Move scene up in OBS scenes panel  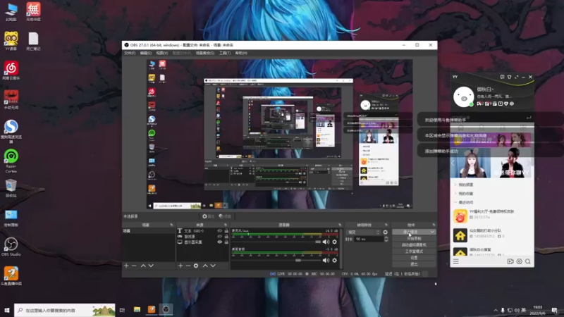143,266
